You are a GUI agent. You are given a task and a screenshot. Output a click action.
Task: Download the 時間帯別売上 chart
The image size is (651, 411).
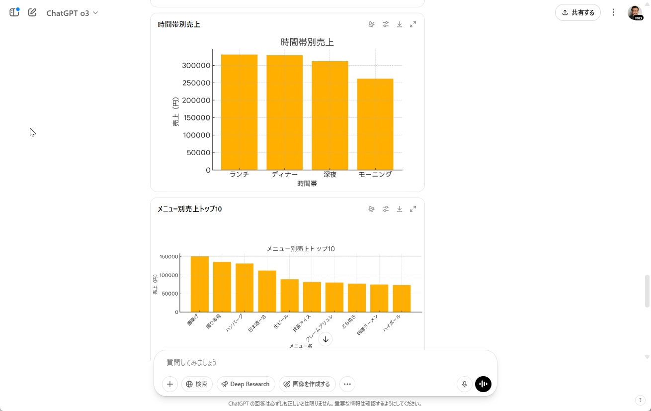click(399, 24)
